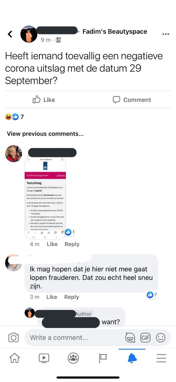Open Fadim's Beautyspace group link
176x382 pixels.
[x=115, y=32]
